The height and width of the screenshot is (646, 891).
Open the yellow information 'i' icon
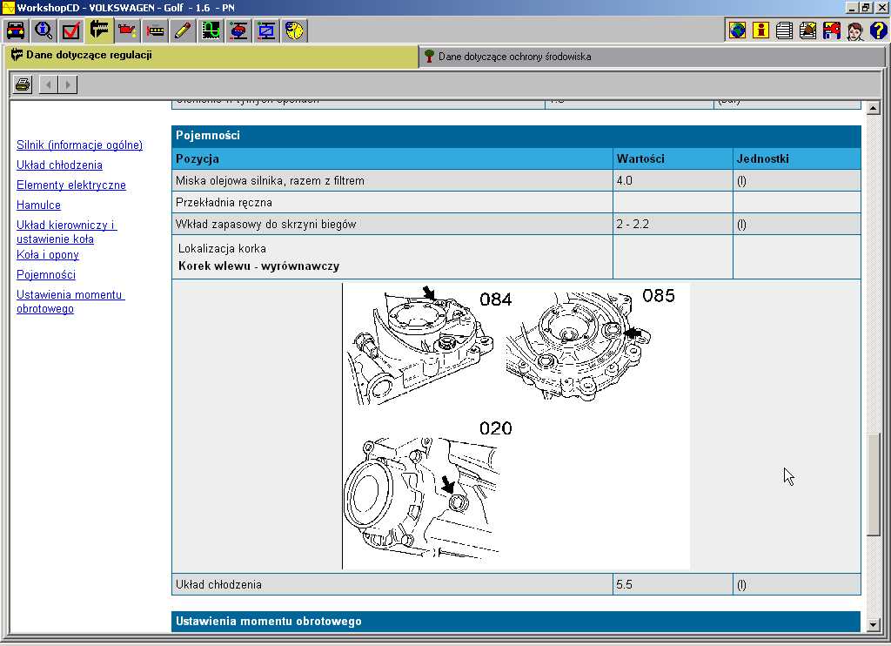pyautogui.click(x=761, y=31)
